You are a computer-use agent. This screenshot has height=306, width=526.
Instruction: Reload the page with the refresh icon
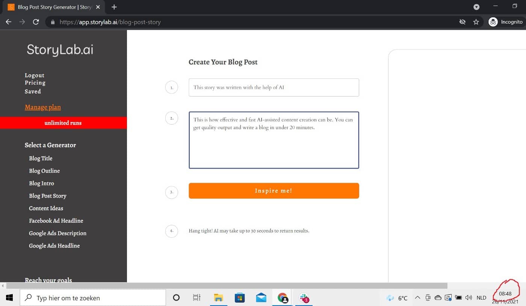pyautogui.click(x=36, y=22)
